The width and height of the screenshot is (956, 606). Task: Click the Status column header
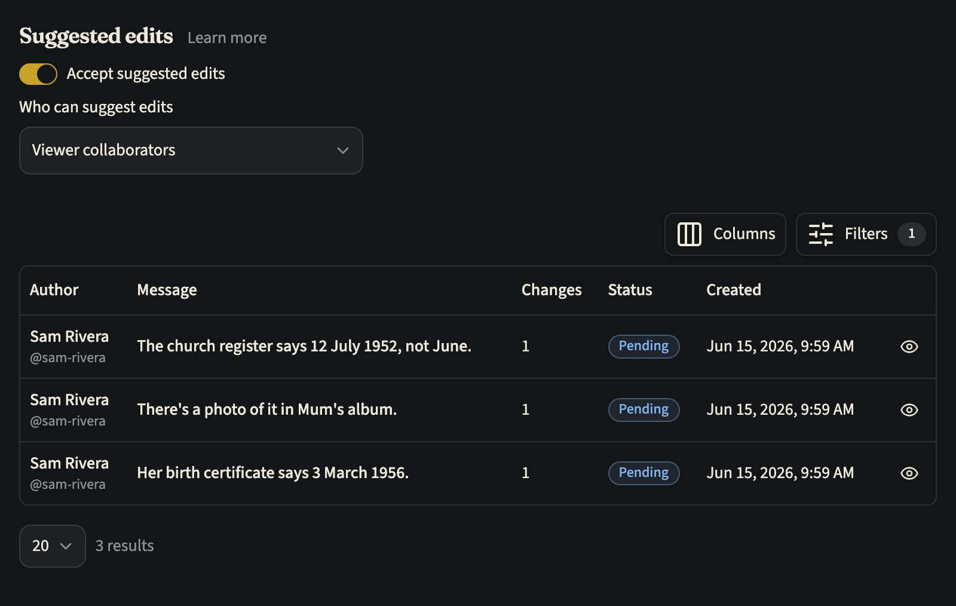pyautogui.click(x=630, y=290)
